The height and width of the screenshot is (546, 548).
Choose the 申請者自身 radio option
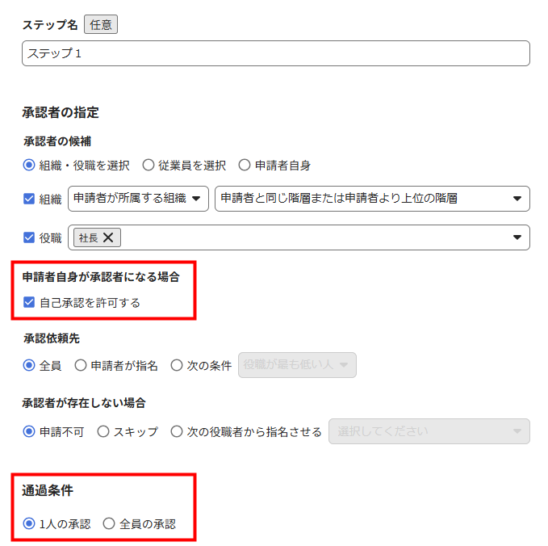coord(245,165)
